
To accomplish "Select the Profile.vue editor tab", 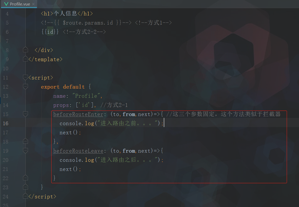I will 19,4.
